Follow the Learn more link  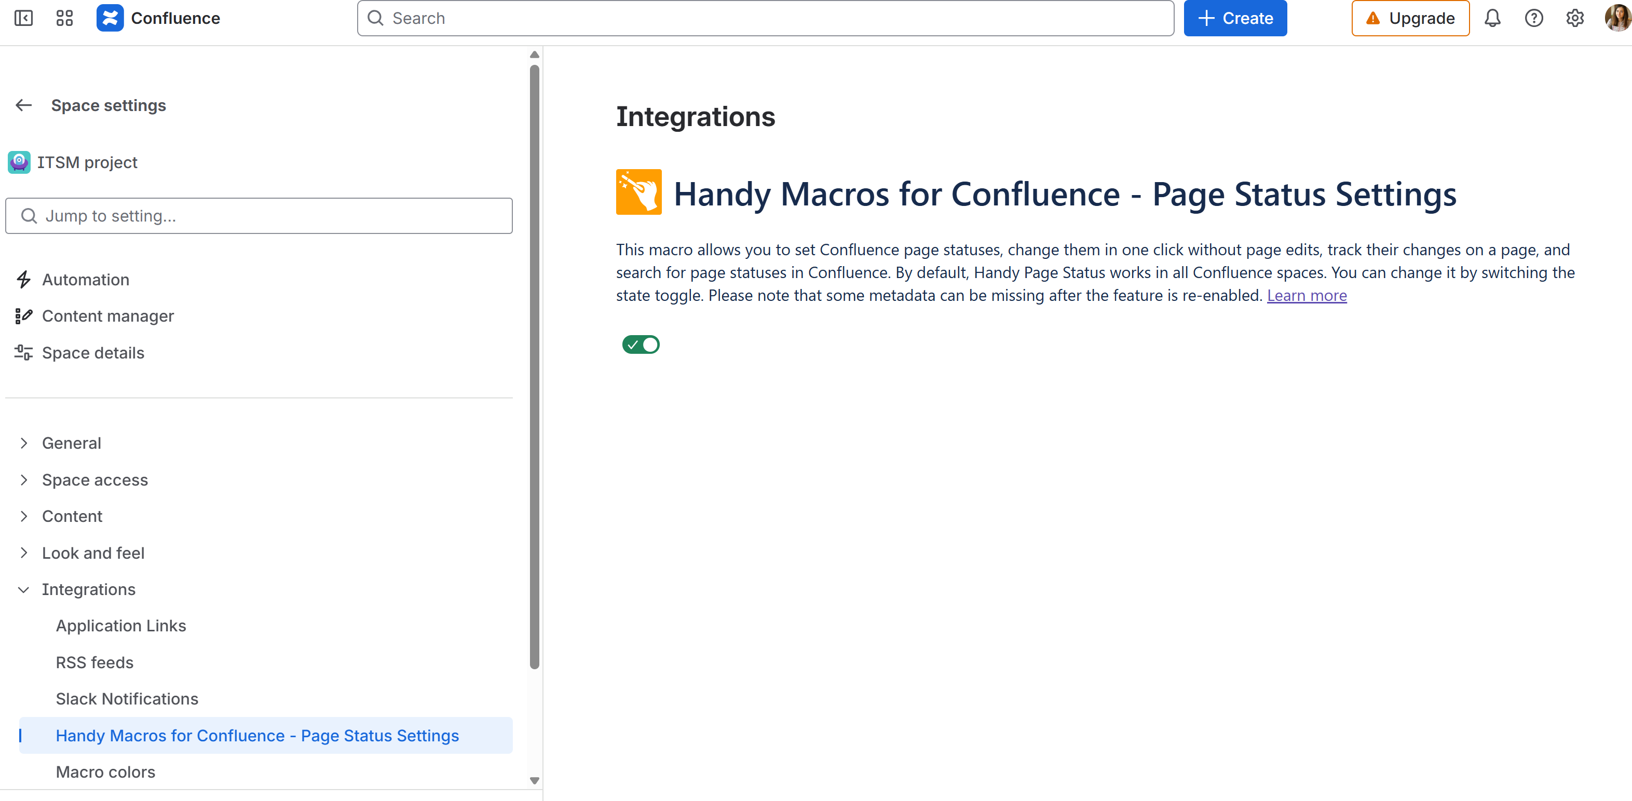pyautogui.click(x=1307, y=295)
